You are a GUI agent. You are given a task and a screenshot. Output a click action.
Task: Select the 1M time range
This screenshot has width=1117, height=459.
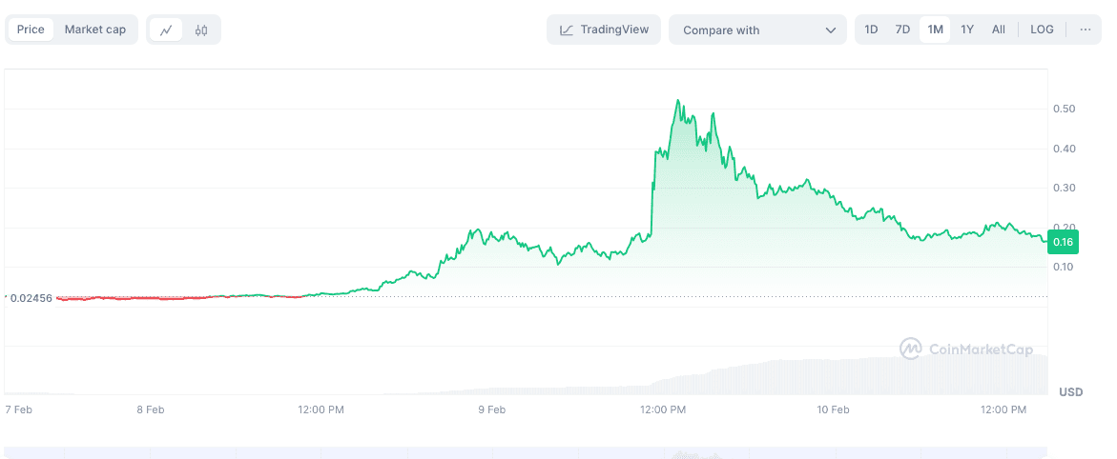(x=935, y=30)
